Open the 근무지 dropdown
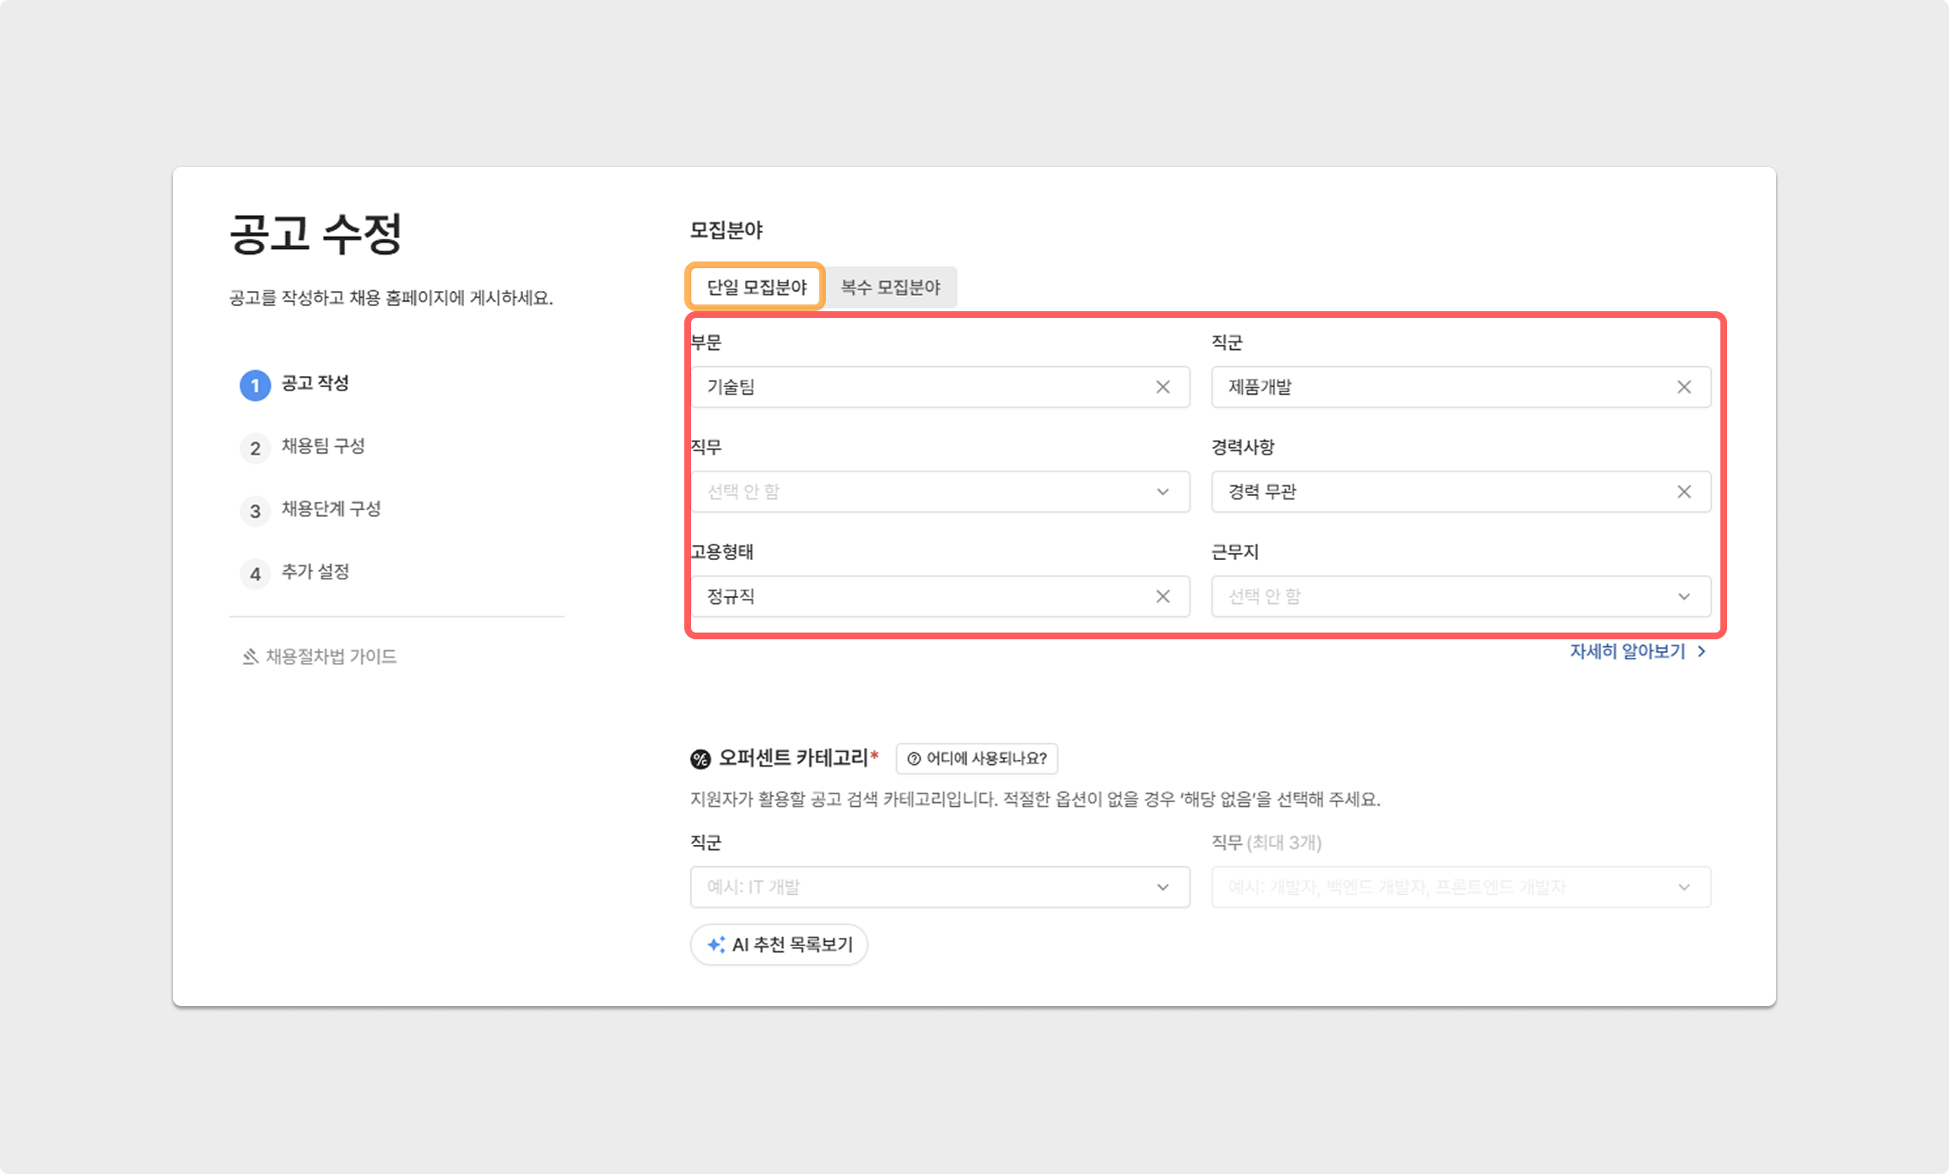Viewport: 1949px width, 1174px height. tap(1460, 596)
